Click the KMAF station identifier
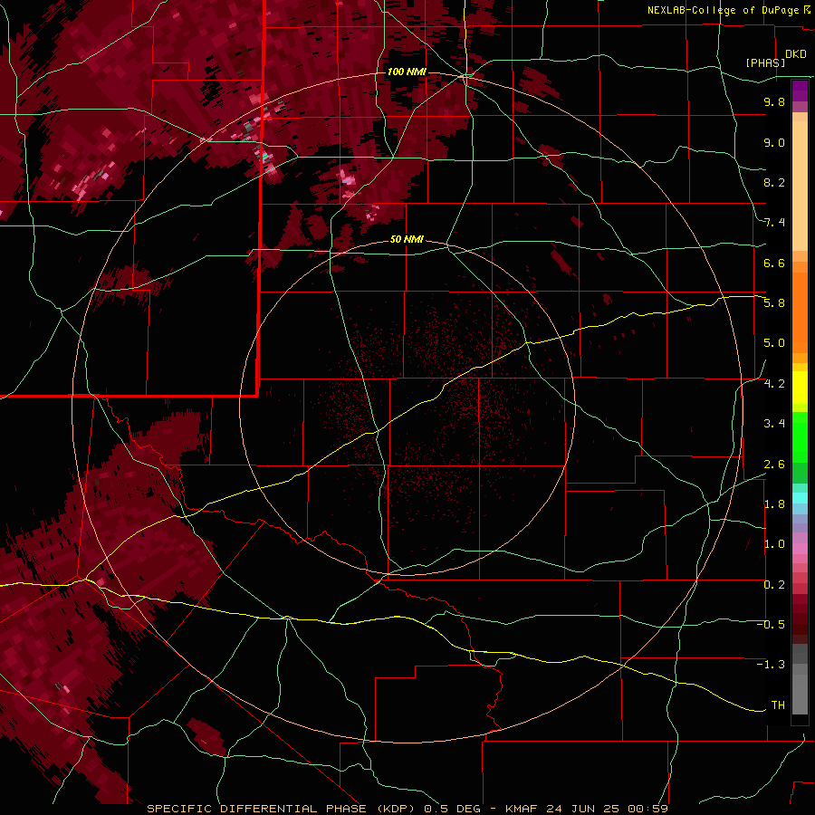 pos(524,809)
